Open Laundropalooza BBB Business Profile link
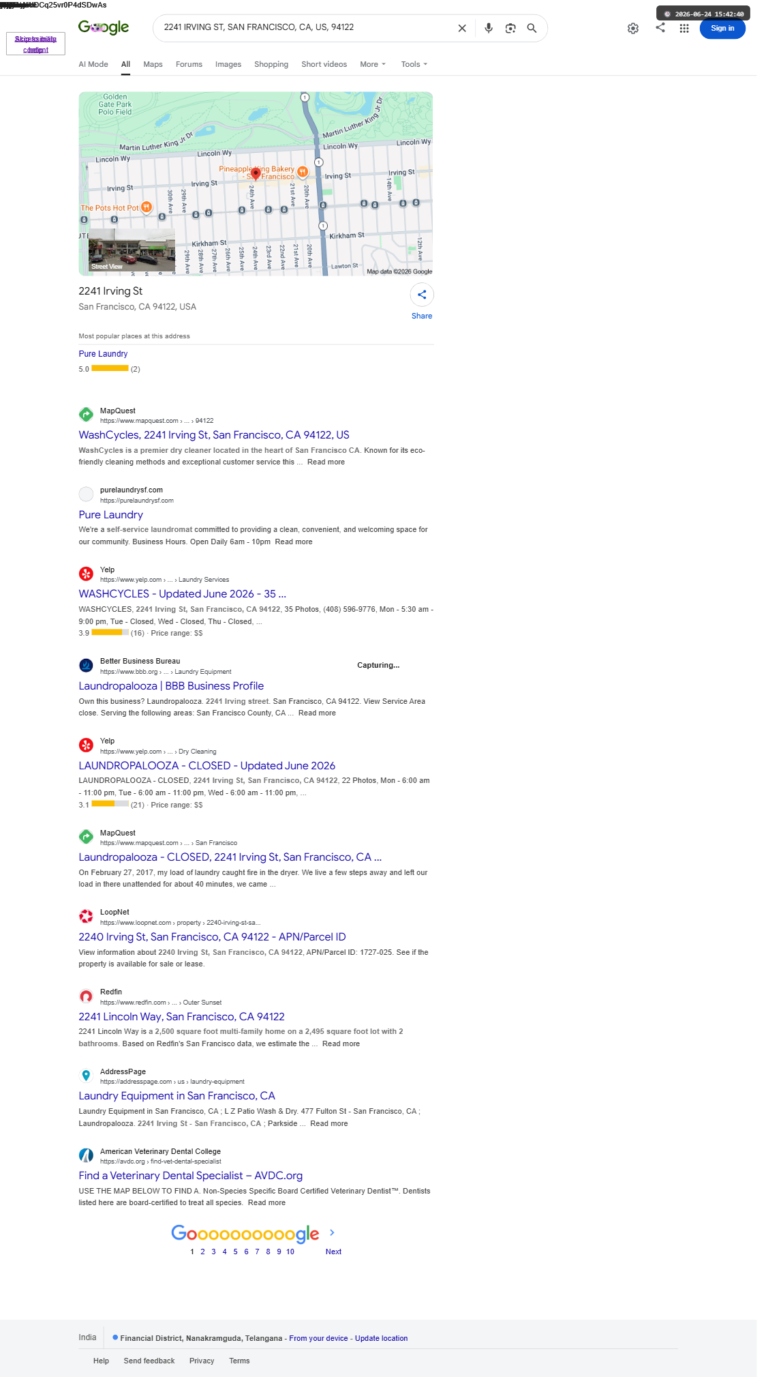Viewport: 766px width, 1377px height. pos(171,685)
